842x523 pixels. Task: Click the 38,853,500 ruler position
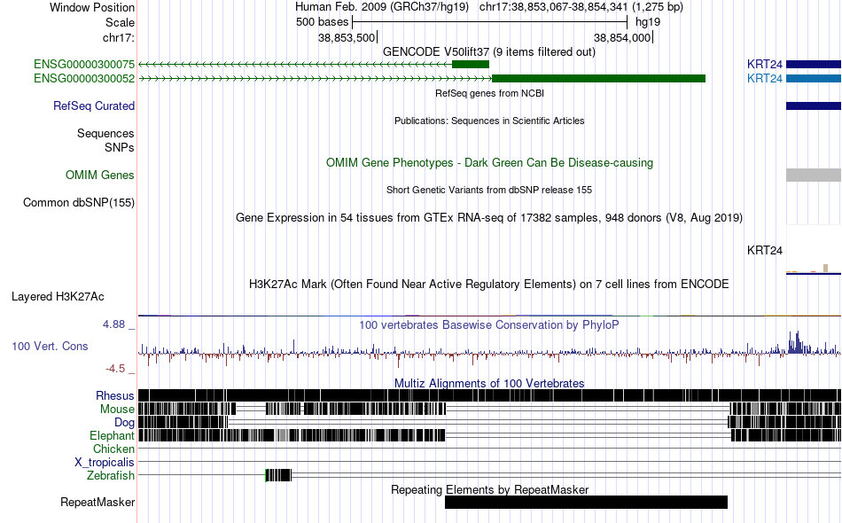[347, 37]
